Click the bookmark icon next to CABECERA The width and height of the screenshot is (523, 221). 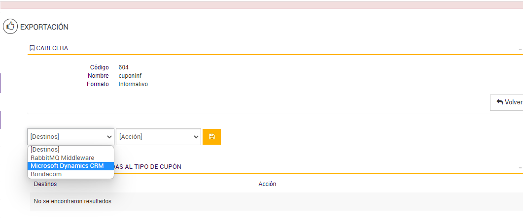32,48
